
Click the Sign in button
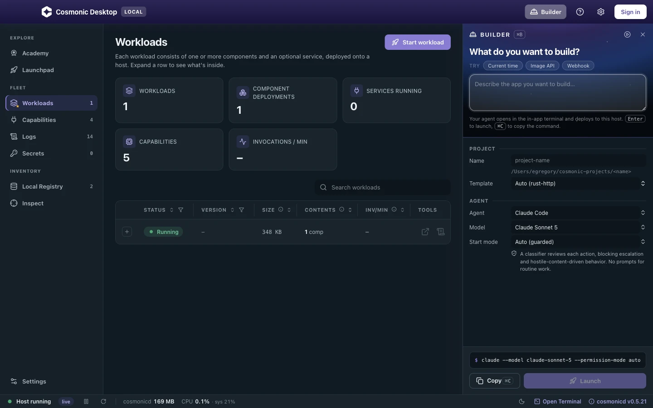(630, 12)
